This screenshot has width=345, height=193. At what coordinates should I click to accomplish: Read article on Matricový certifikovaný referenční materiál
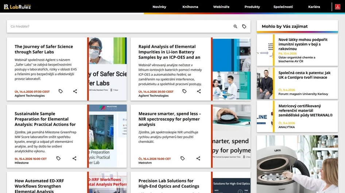click(305, 111)
